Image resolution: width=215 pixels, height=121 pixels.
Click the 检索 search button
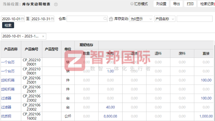coord(8,25)
